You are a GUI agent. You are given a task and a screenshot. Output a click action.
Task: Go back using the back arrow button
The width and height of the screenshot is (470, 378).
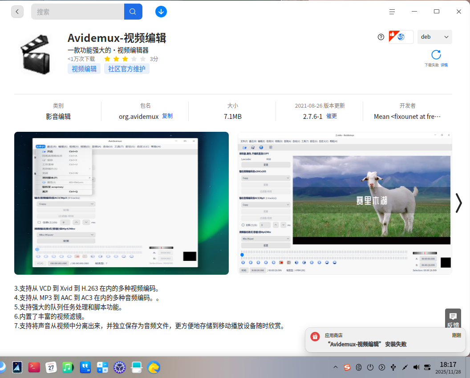point(17,12)
